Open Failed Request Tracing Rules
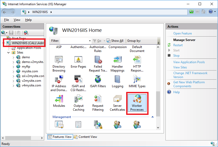Image resolution: width=218 pixels, height=147 pixels. 98,64
